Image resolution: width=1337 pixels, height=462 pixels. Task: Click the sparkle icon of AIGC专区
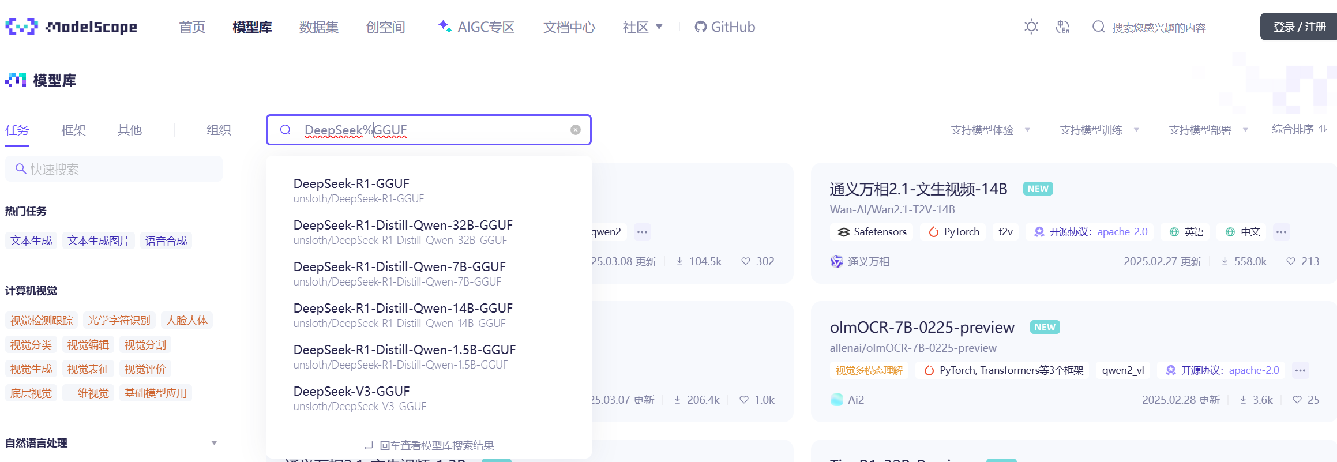pos(444,26)
